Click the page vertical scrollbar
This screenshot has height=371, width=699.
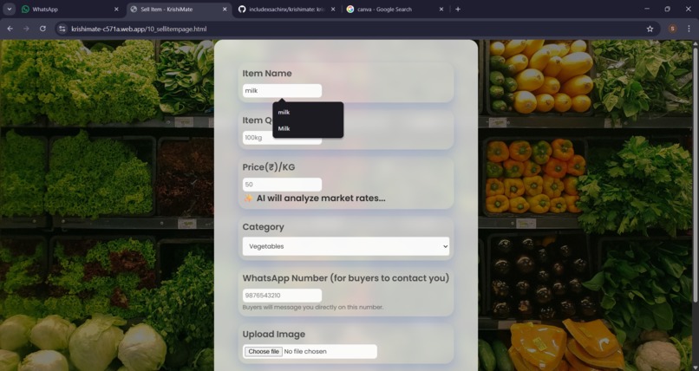click(x=696, y=173)
